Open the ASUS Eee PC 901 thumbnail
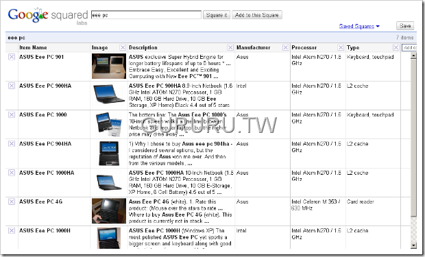Viewport: 425px width, 257px height. click(109, 66)
